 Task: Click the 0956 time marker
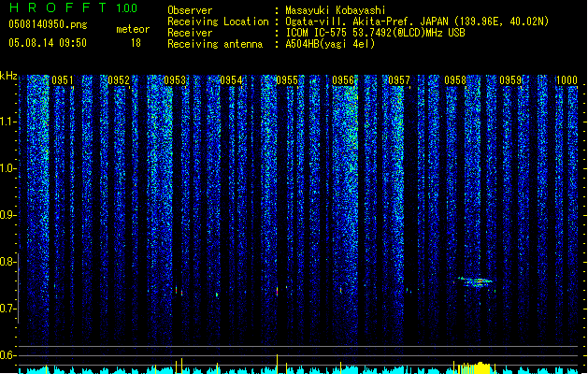tap(343, 80)
